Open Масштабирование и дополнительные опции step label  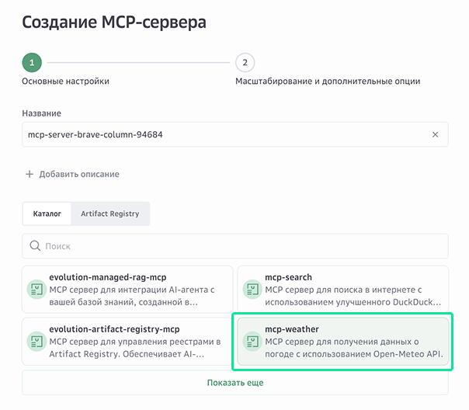[328, 81]
